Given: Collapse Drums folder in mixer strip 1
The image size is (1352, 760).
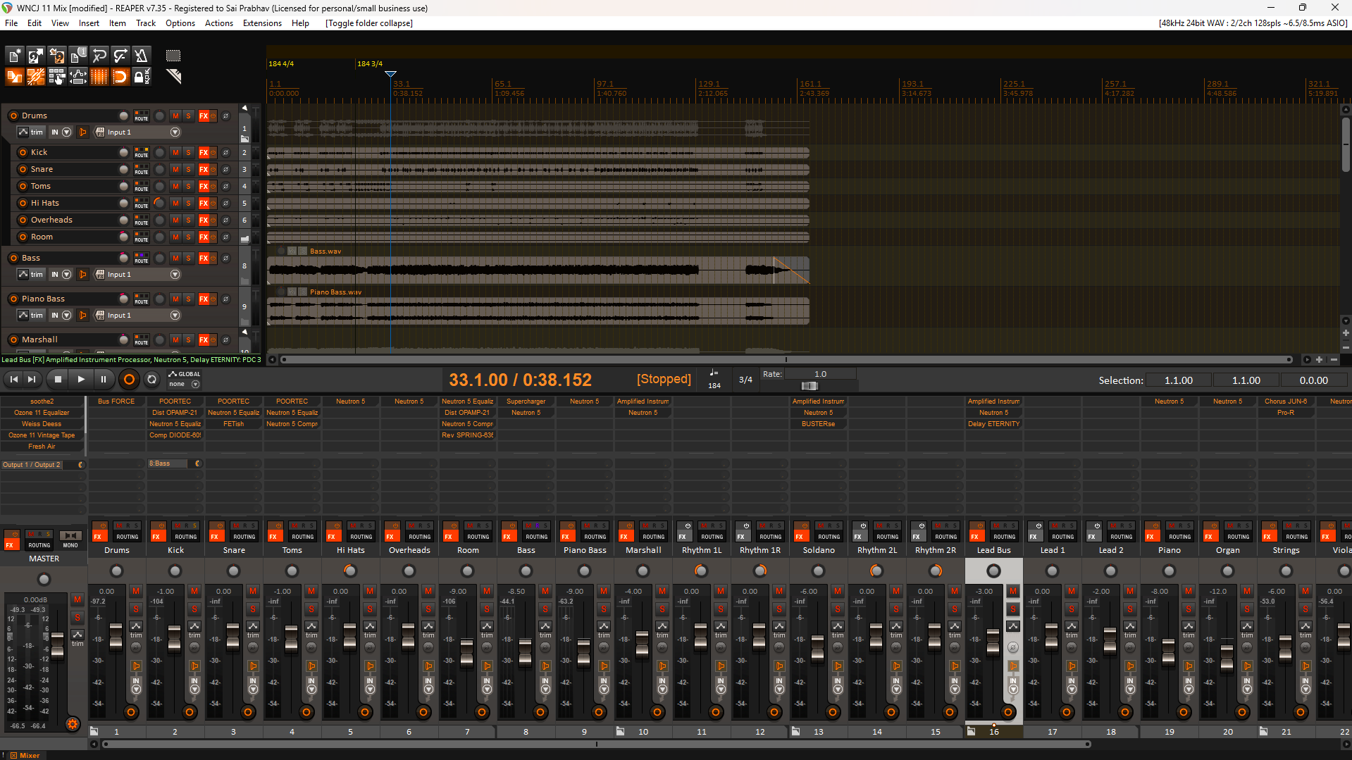Looking at the screenshot, I should click(94, 731).
